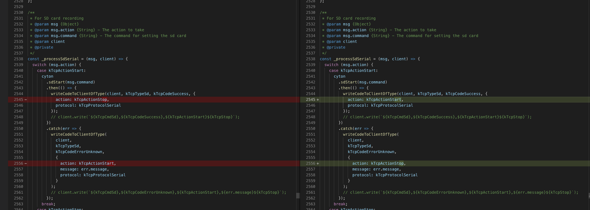This screenshot has height=210, width=590.
Task: Click kTcpCodeSuccess on left pane line 2544
Action: click(x=171, y=94)
